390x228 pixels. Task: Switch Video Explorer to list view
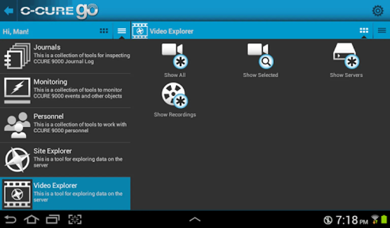[x=382, y=31]
